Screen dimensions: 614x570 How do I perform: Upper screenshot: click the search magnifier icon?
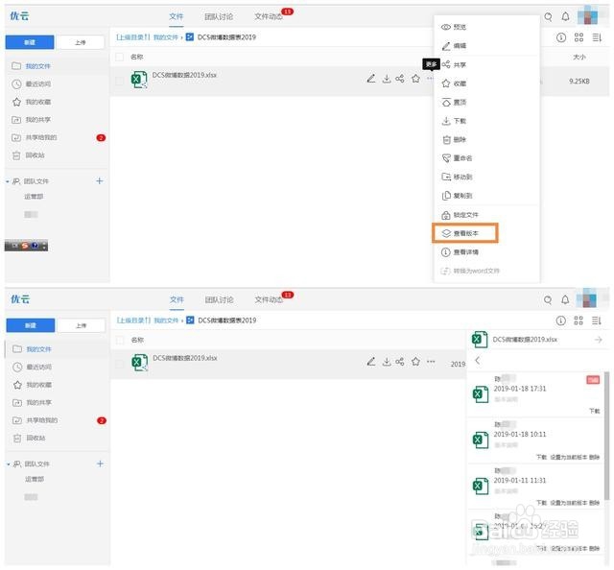(548, 17)
